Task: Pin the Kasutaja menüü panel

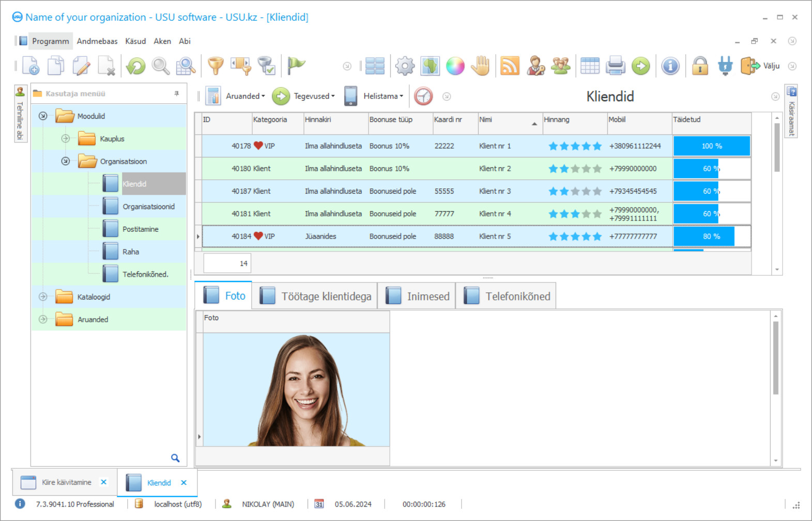Action: pos(177,93)
